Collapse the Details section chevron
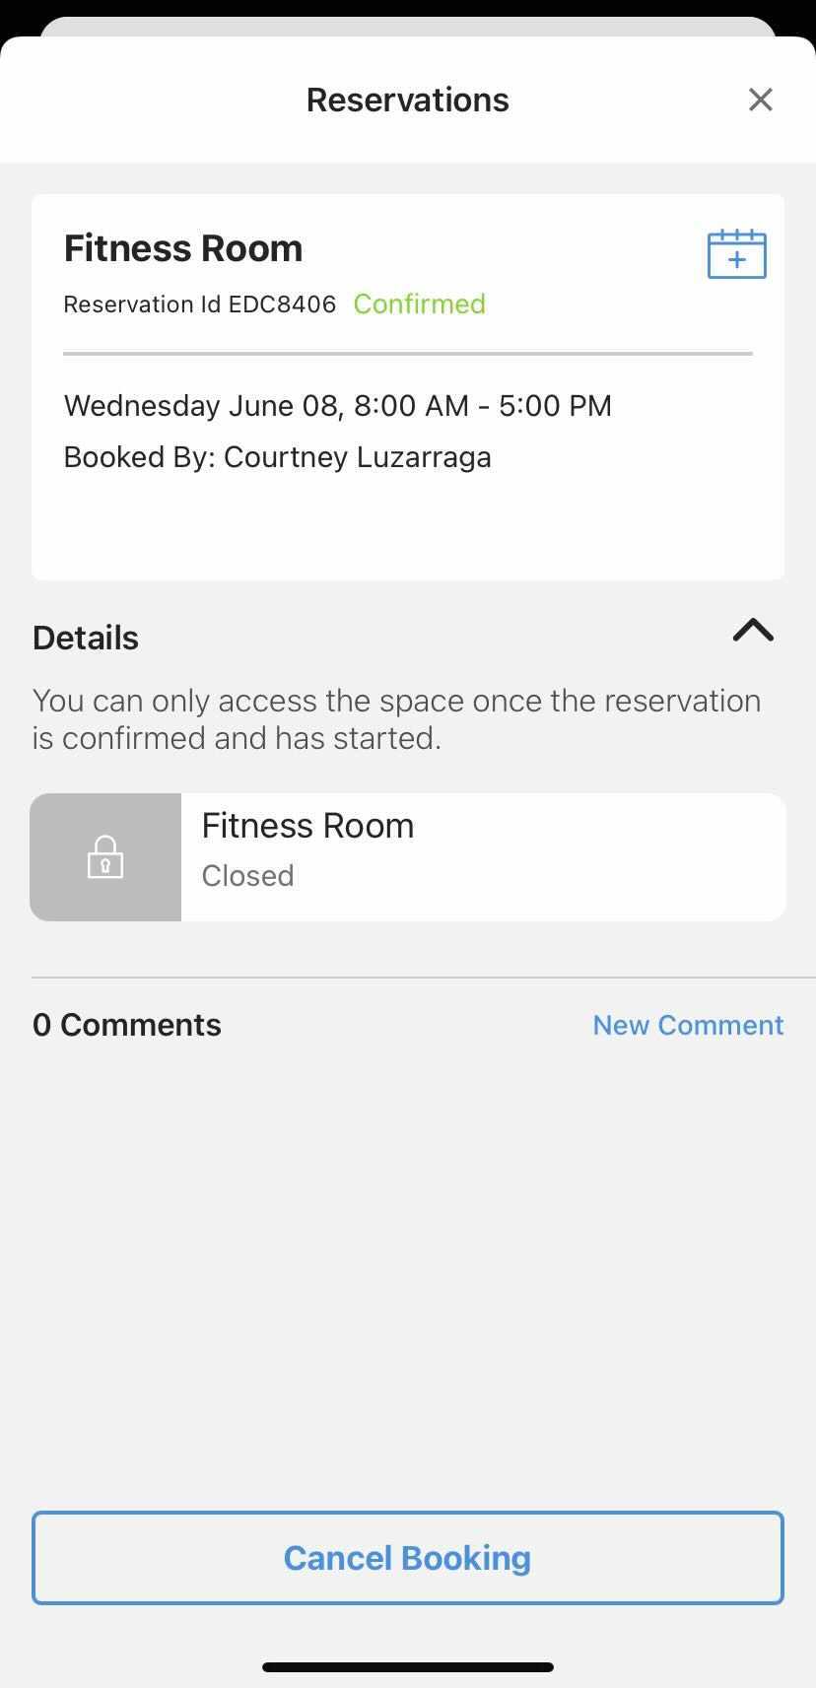 [x=753, y=631]
